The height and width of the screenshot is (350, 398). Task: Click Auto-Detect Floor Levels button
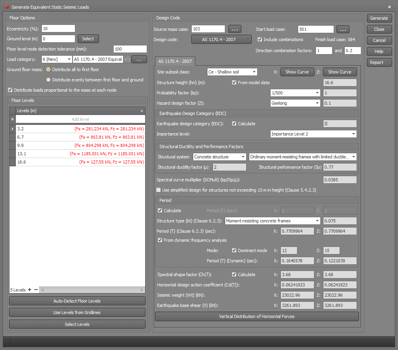coord(77,301)
